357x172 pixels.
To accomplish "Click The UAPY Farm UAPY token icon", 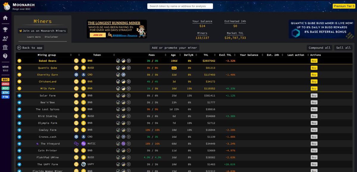I will point(84,164).
